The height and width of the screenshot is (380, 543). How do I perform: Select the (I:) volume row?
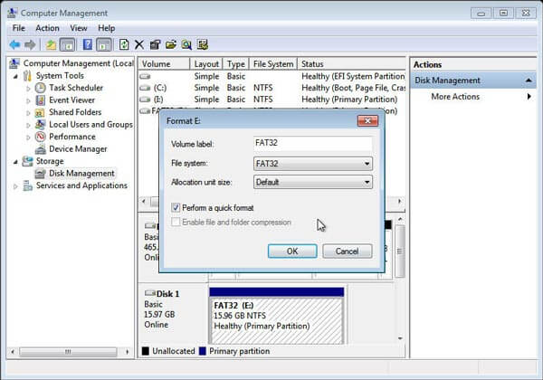click(271, 100)
